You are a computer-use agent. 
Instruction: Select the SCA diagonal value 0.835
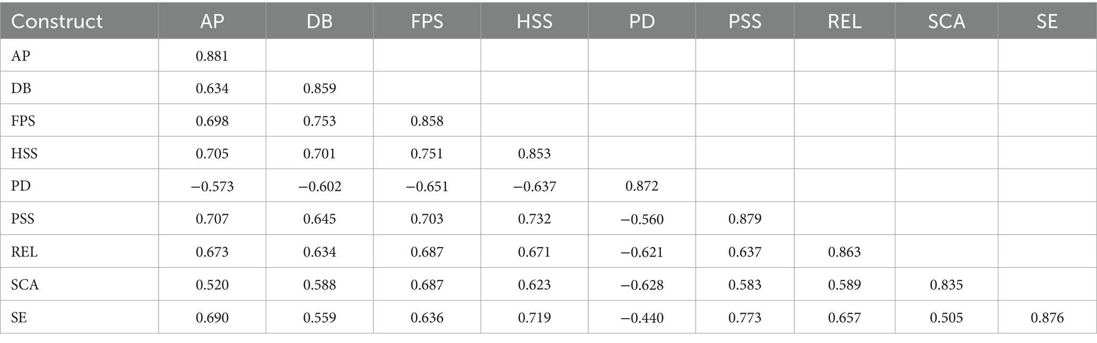coord(946,285)
